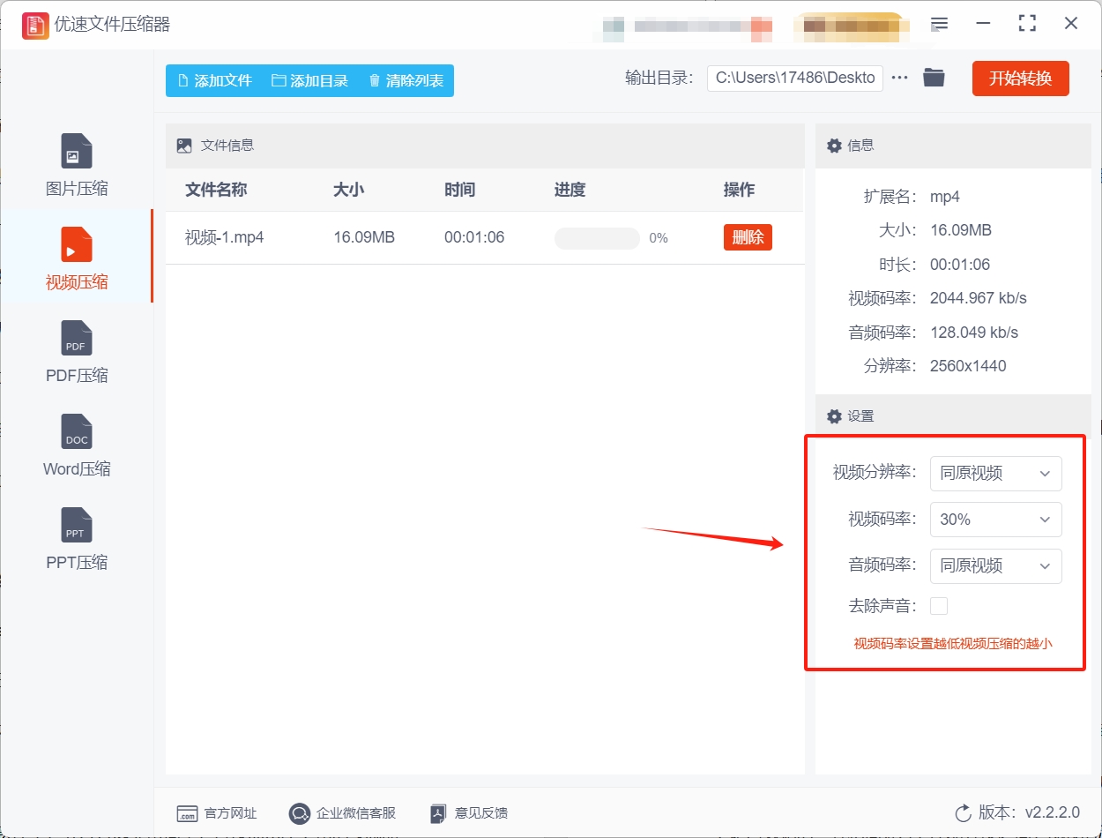Click the 大小 column header

tap(349, 190)
